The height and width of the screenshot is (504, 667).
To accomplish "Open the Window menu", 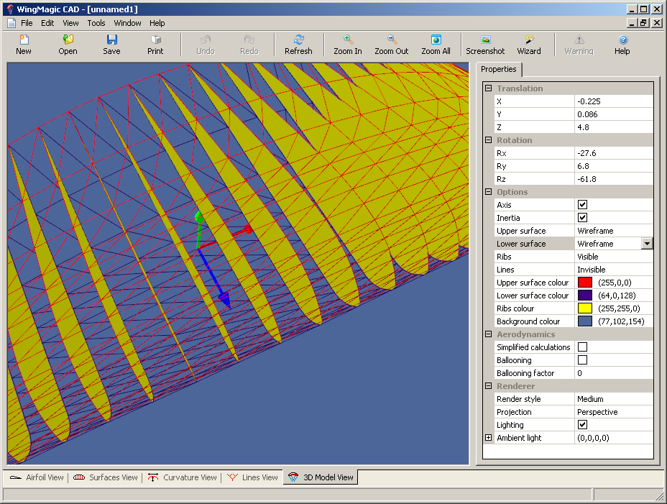I will point(128,23).
